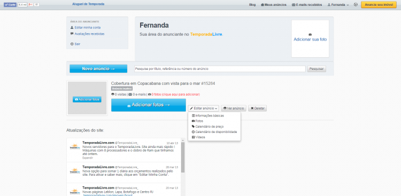Click the Facebook Curtir like button

[10, 5]
